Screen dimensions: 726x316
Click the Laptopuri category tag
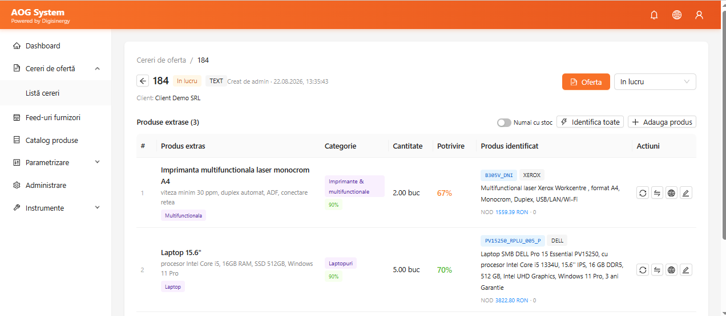[341, 264]
